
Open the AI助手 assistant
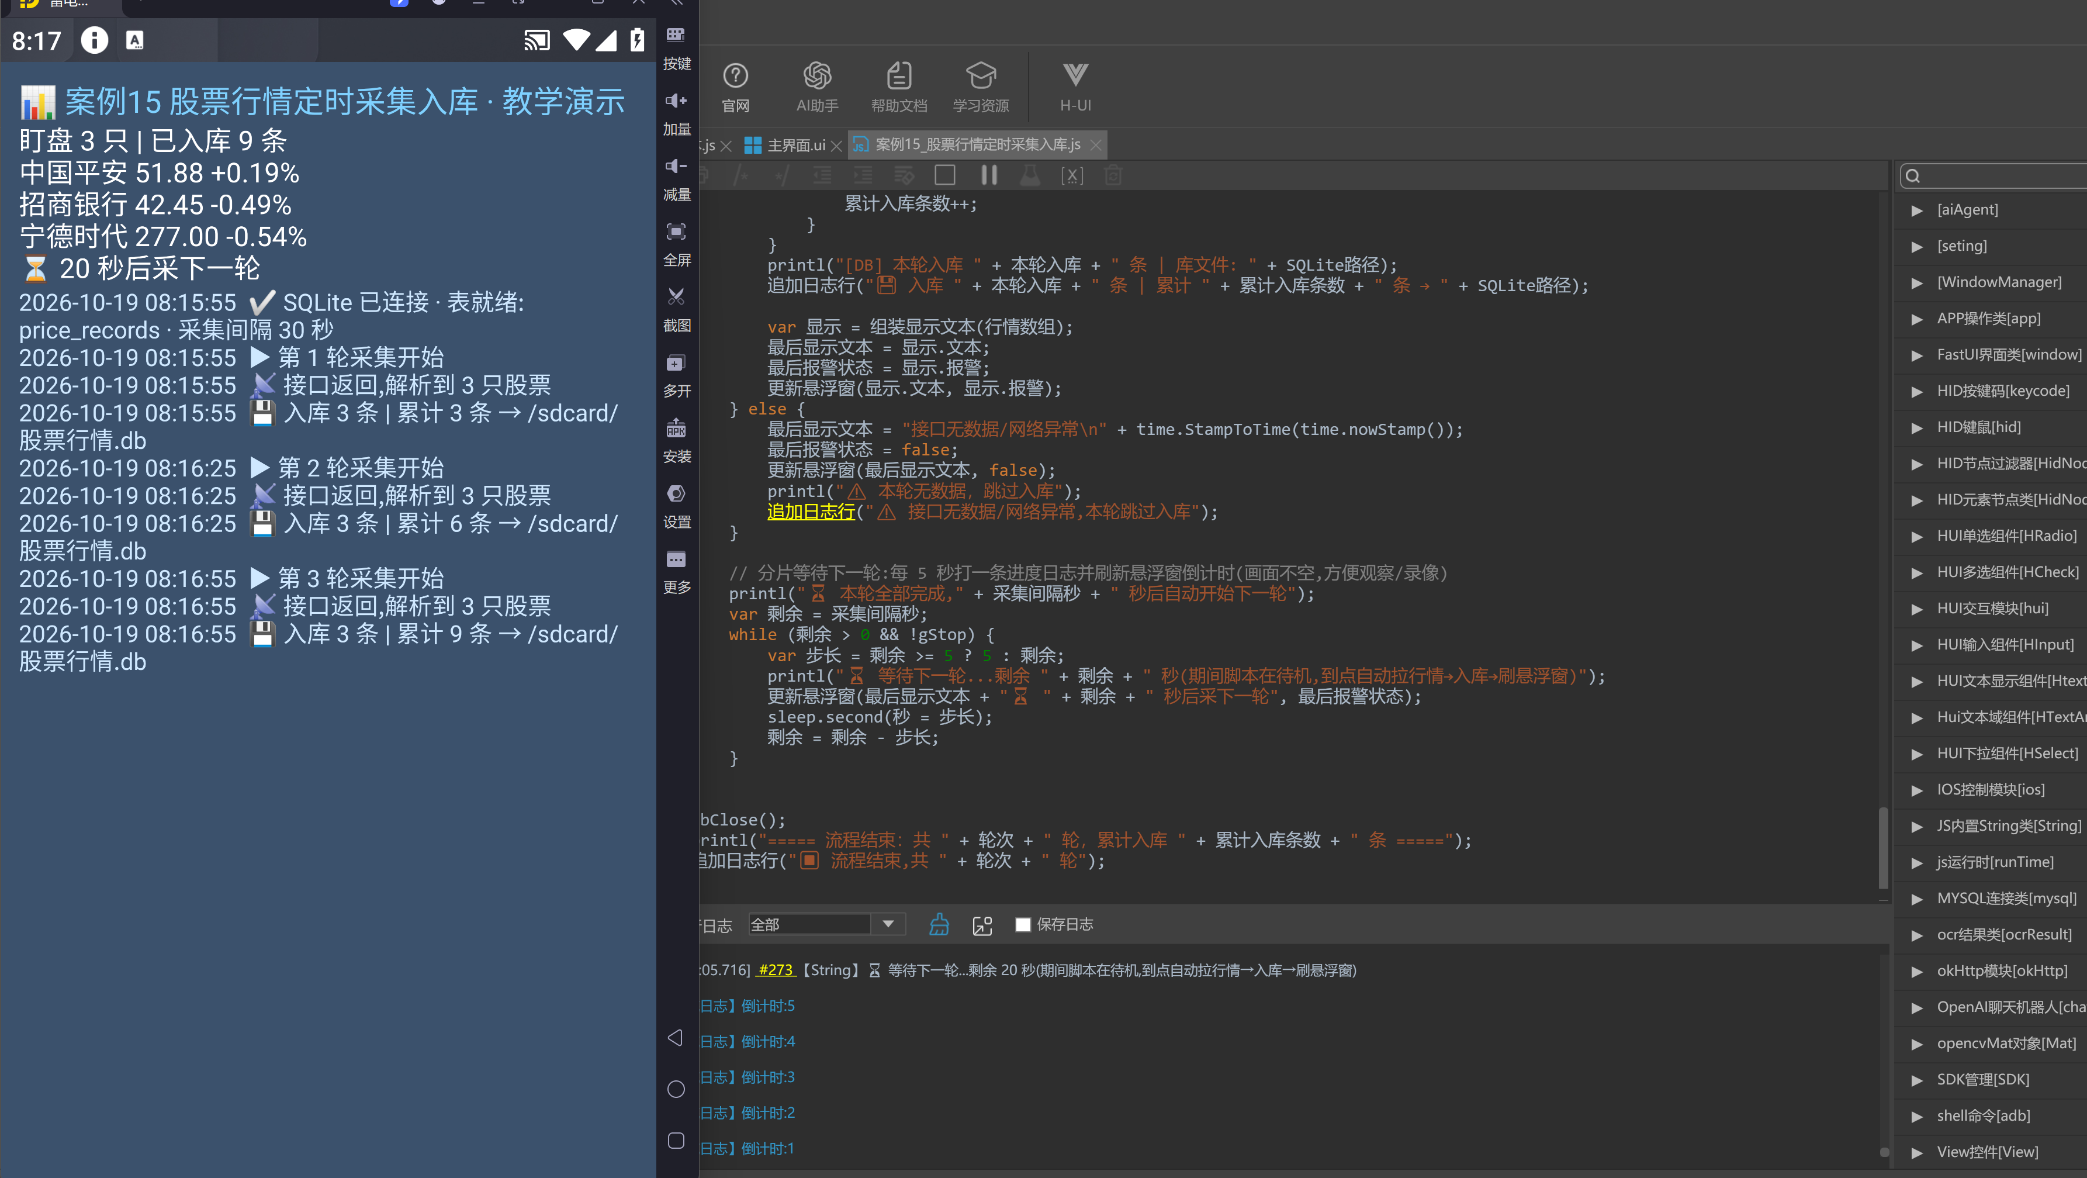pyautogui.click(x=816, y=87)
